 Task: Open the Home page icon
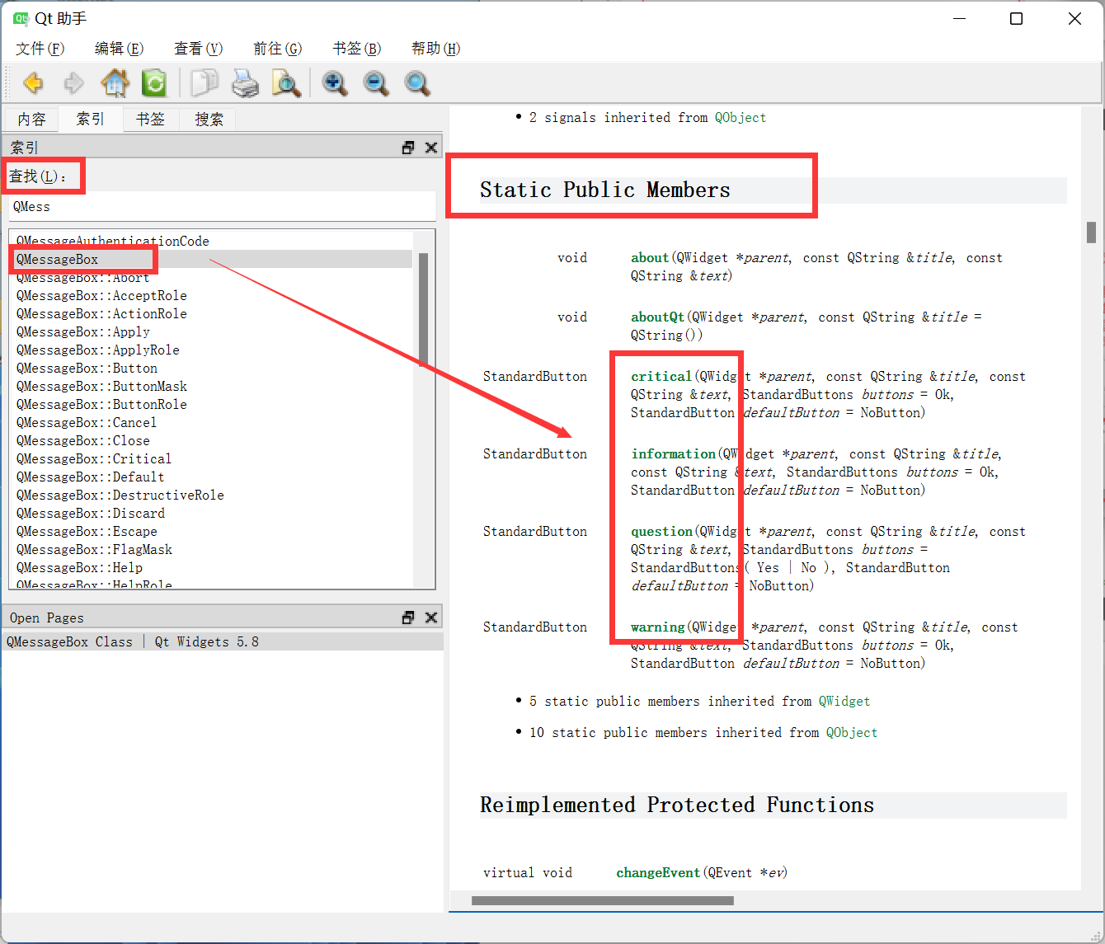[115, 83]
